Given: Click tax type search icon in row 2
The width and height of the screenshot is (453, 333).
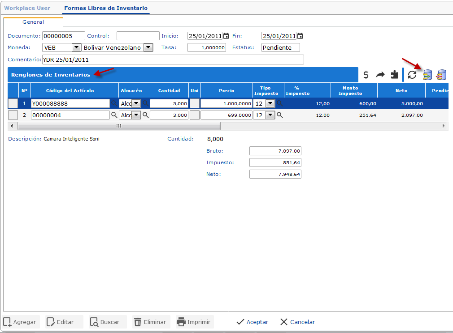Looking at the screenshot, I should (280, 115).
